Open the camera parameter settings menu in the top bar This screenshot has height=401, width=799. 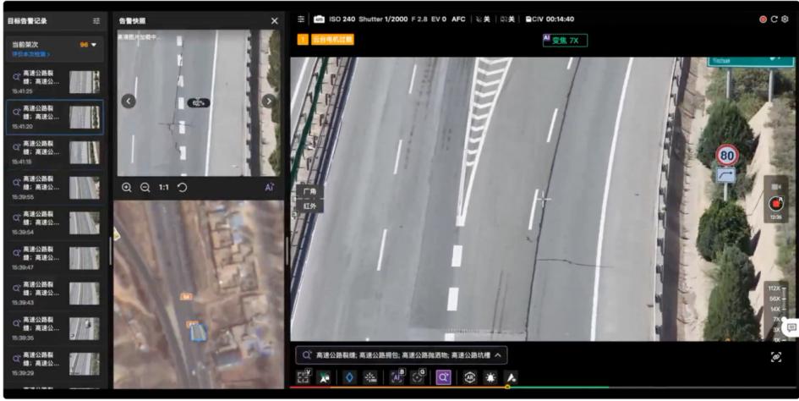(x=300, y=19)
